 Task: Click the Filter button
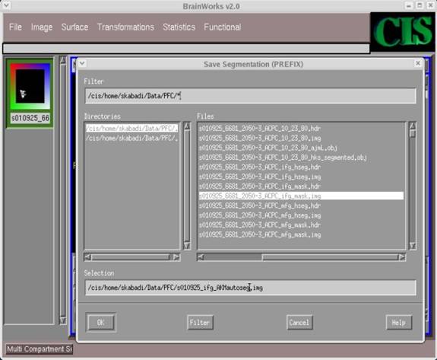click(x=200, y=323)
